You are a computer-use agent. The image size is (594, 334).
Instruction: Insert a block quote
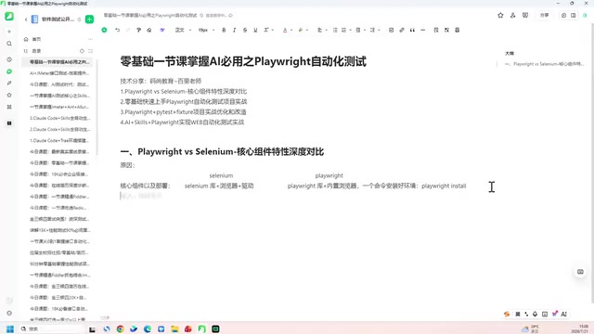click(412, 30)
